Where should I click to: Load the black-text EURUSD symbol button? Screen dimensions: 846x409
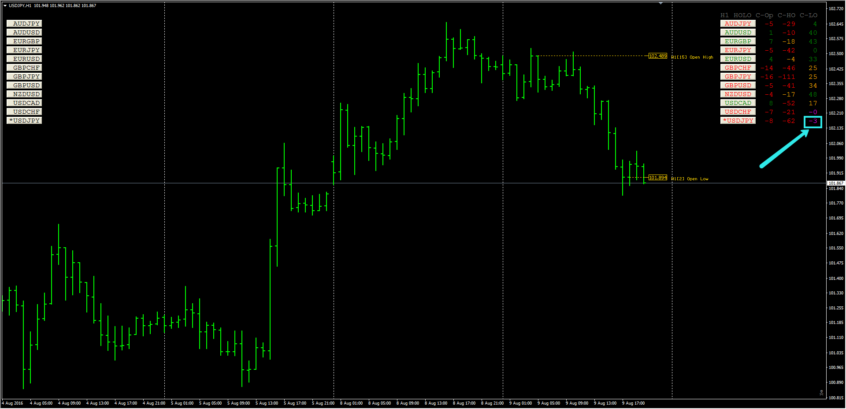(x=24, y=59)
